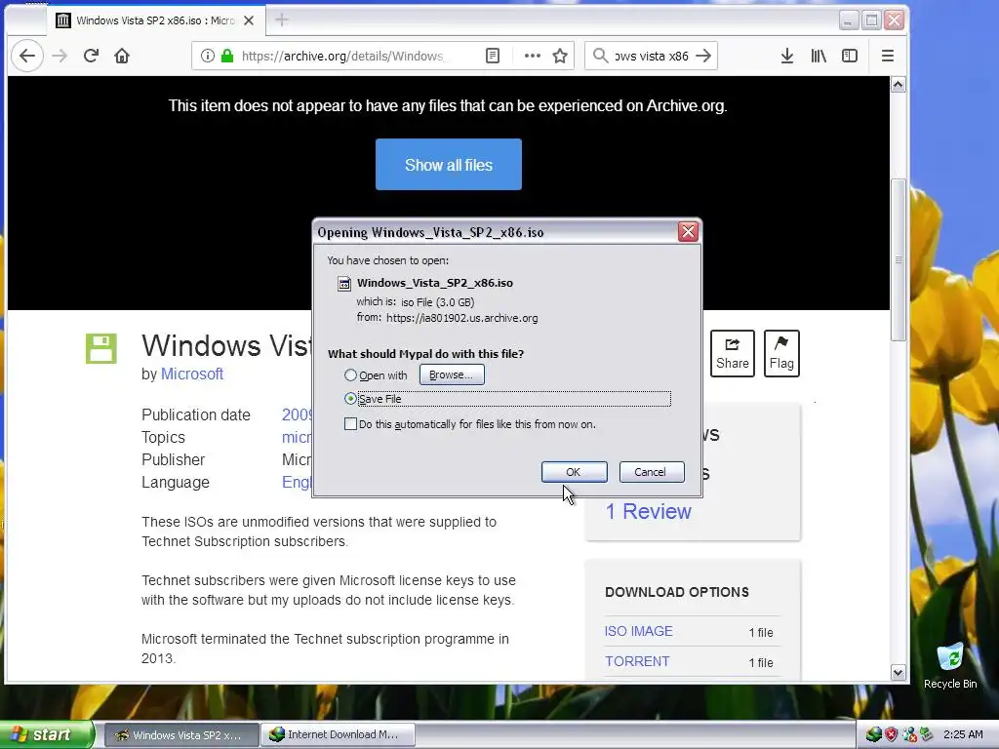Click the search magnifier icon
Image resolution: width=999 pixels, height=749 pixels.
[600, 56]
